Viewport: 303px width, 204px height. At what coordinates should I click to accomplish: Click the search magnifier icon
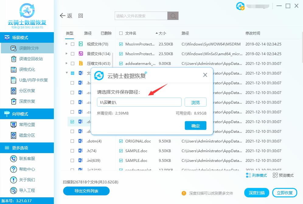[173, 16]
